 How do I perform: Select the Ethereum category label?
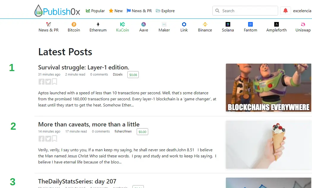point(98,30)
